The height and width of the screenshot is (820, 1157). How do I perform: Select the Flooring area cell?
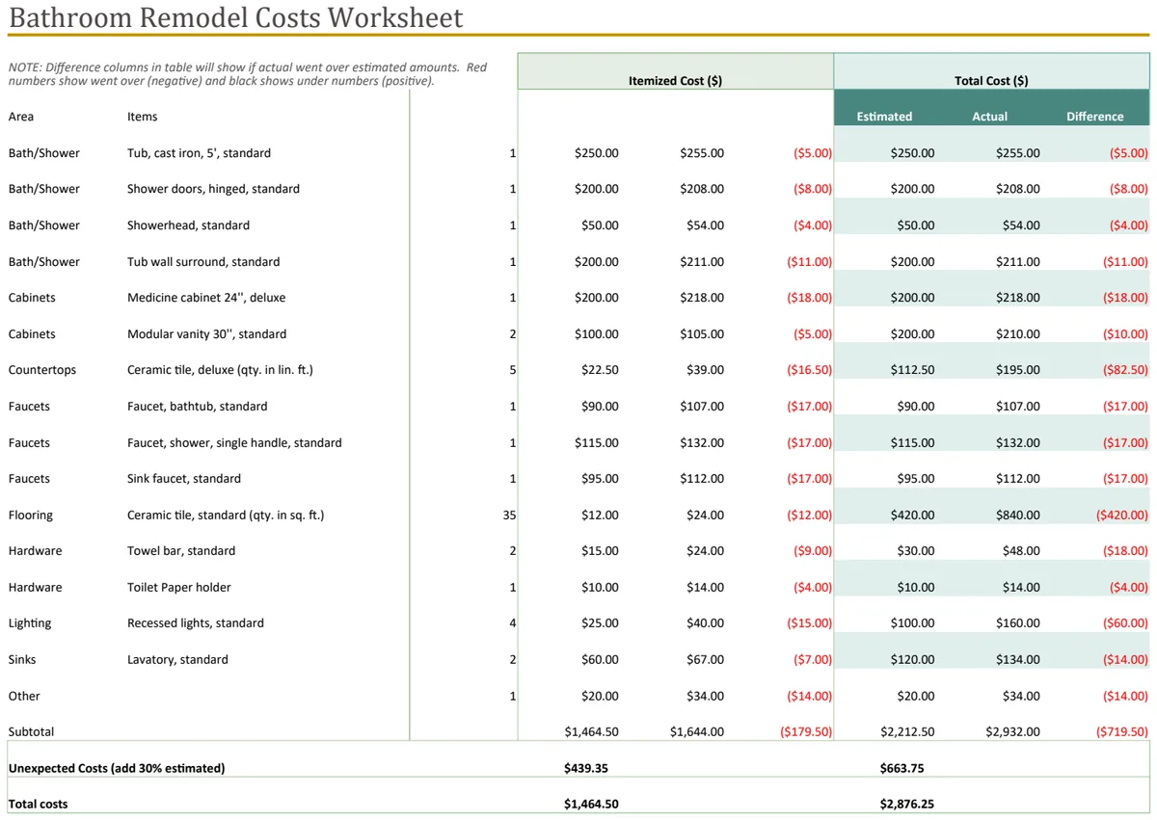click(31, 516)
